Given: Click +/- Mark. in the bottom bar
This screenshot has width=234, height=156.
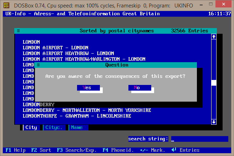Looking at the screenshot, I should point(153,150).
